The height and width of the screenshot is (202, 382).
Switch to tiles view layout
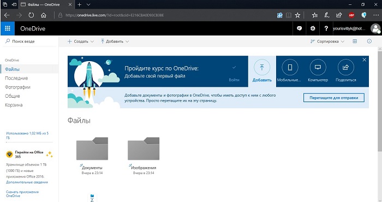[355, 41]
